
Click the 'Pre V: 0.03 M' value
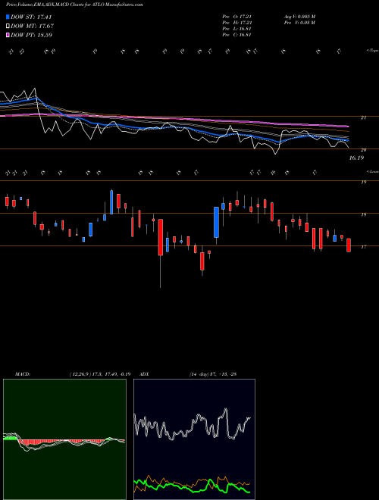[x=299, y=23]
